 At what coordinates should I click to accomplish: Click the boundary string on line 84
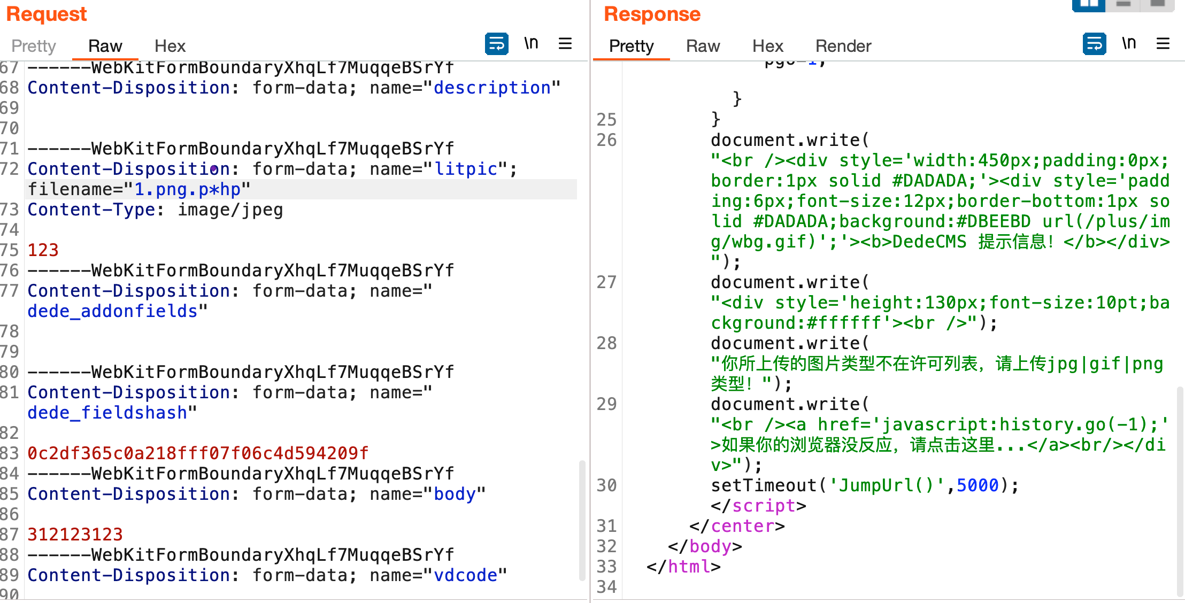click(241, 474)
